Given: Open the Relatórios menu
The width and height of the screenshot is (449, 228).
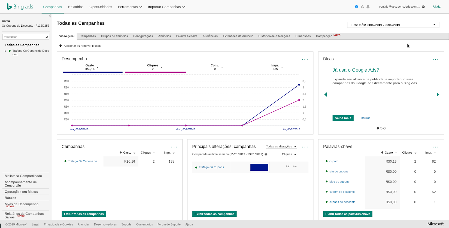Looking at the screenshot, I should point(76,7).
